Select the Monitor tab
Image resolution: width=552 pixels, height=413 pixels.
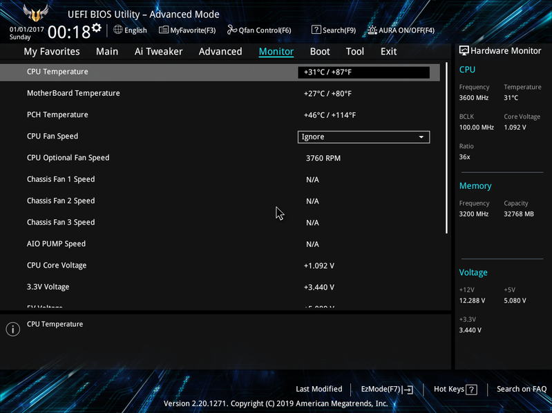(276, 51)
